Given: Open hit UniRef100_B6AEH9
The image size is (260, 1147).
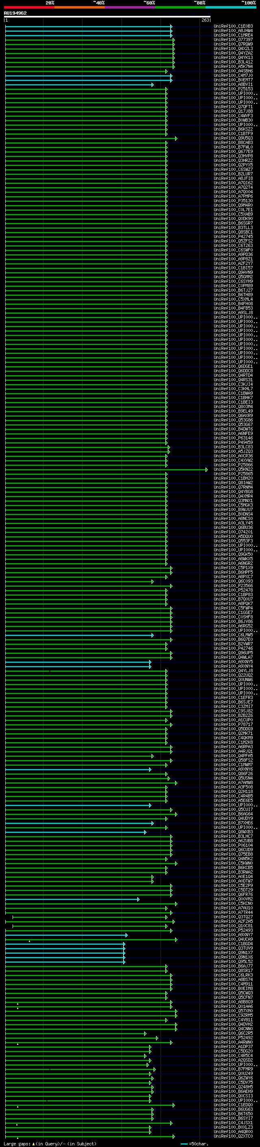Looking at the screenshot, I should pos(233,1091).
